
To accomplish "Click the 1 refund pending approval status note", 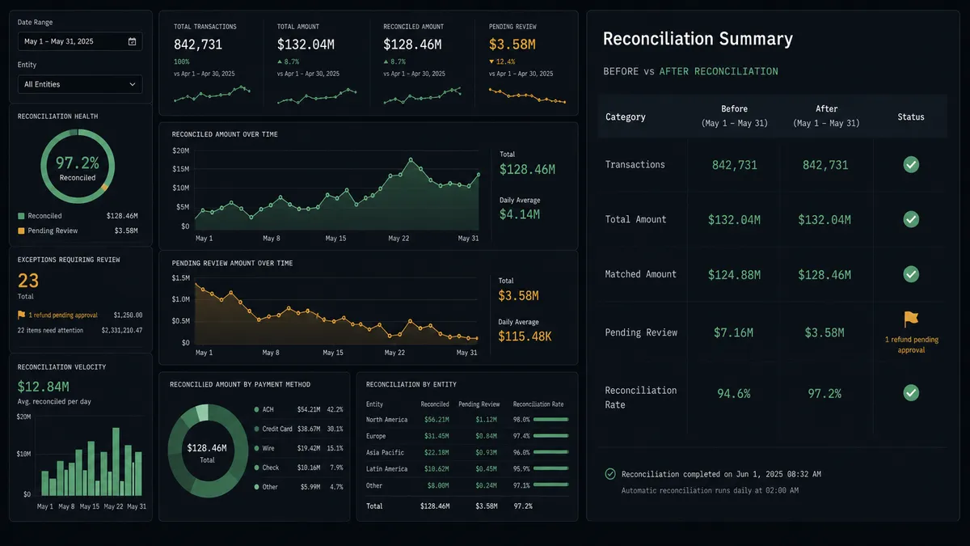I will pyautogui.click(x=911, y=345).
